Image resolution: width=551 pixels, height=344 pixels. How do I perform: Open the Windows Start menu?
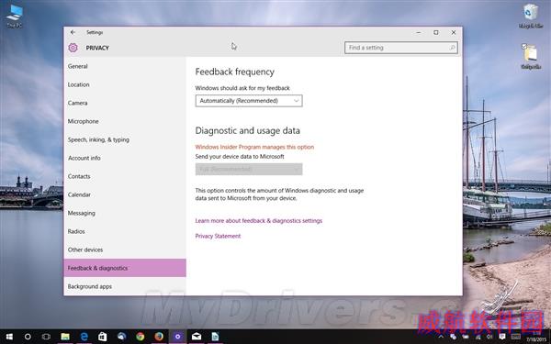click(x=9, y=337)
